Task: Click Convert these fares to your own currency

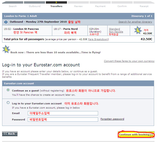Action: tap(129, 61)
